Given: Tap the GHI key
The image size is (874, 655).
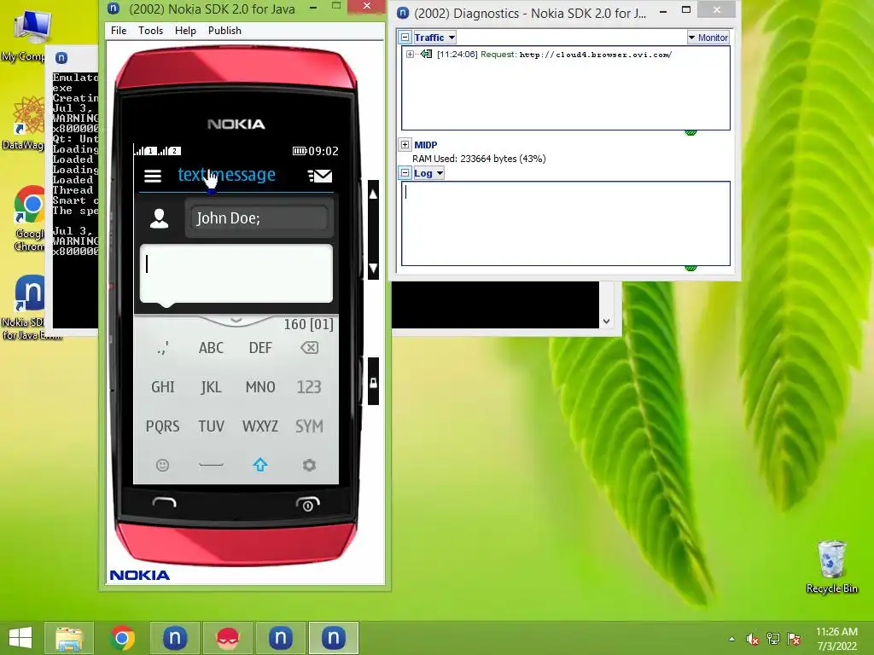Looking at the screenshot, I should point(163,387).
